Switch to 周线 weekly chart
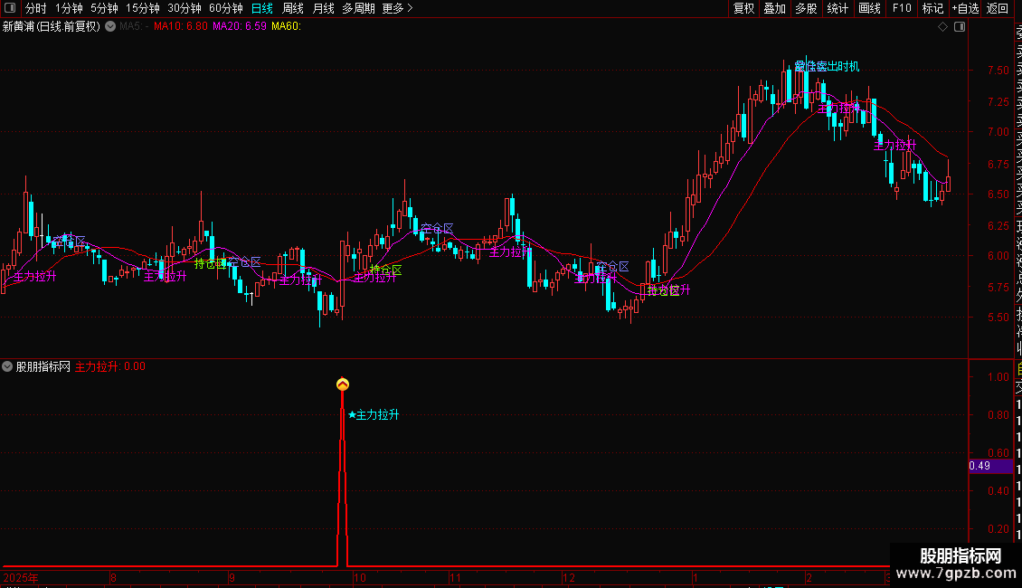1022x588 pixels. pyautogui.click(x=293, y=8)
